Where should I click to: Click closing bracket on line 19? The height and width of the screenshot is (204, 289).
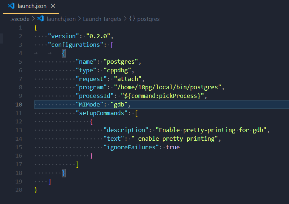point(49,182)
